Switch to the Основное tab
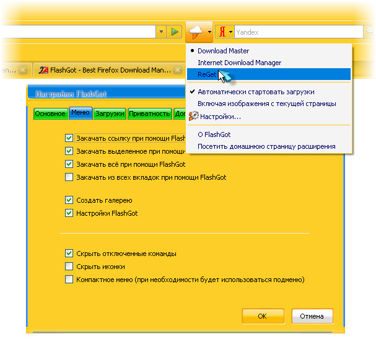Viewport: 376px width, 349px height. [x=50, y=113]
